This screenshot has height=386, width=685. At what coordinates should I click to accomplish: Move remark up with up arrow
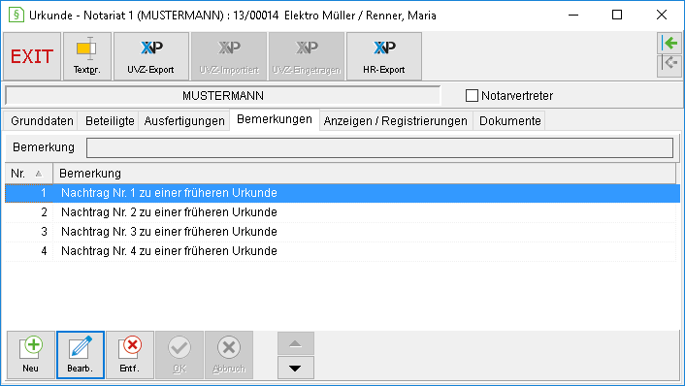tap(296, 343)
